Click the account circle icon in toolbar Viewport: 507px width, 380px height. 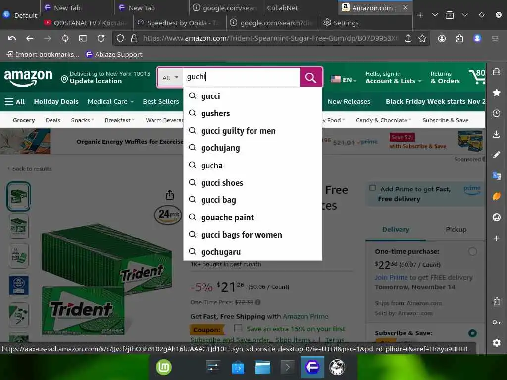tap(442, 38)
